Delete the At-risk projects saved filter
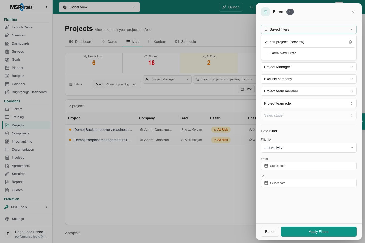 [x=350, y=42]
